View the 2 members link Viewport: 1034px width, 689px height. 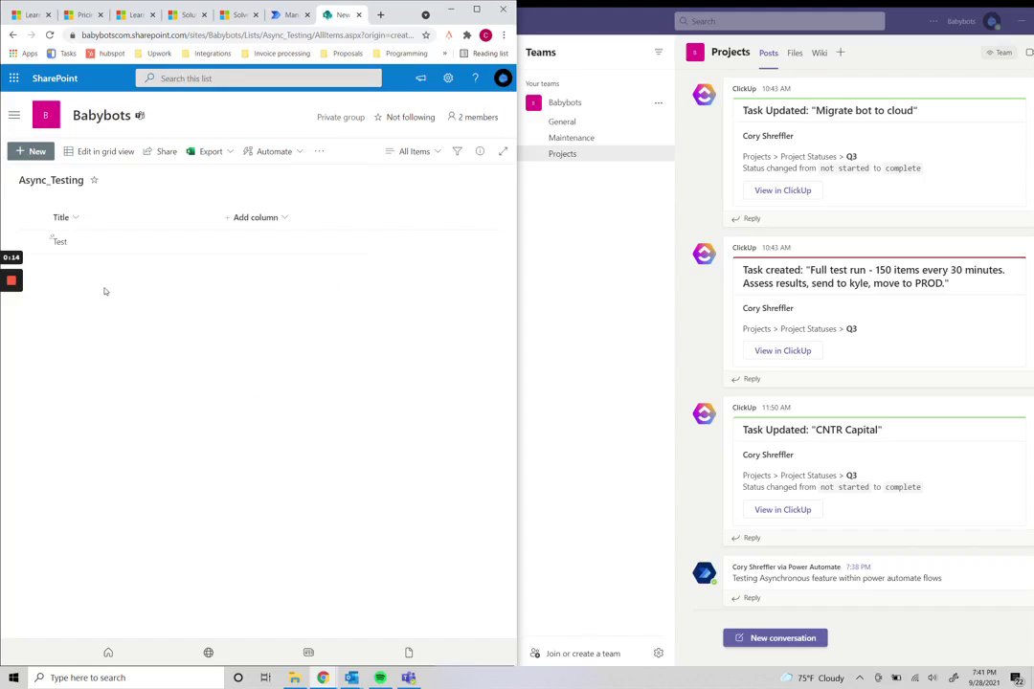(473, 117)
